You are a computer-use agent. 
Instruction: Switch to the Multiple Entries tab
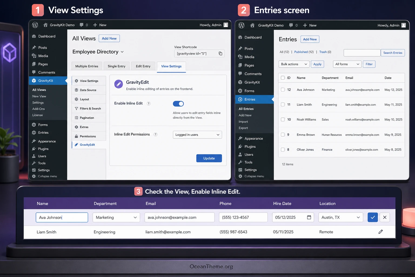click(x=87, y=66)
